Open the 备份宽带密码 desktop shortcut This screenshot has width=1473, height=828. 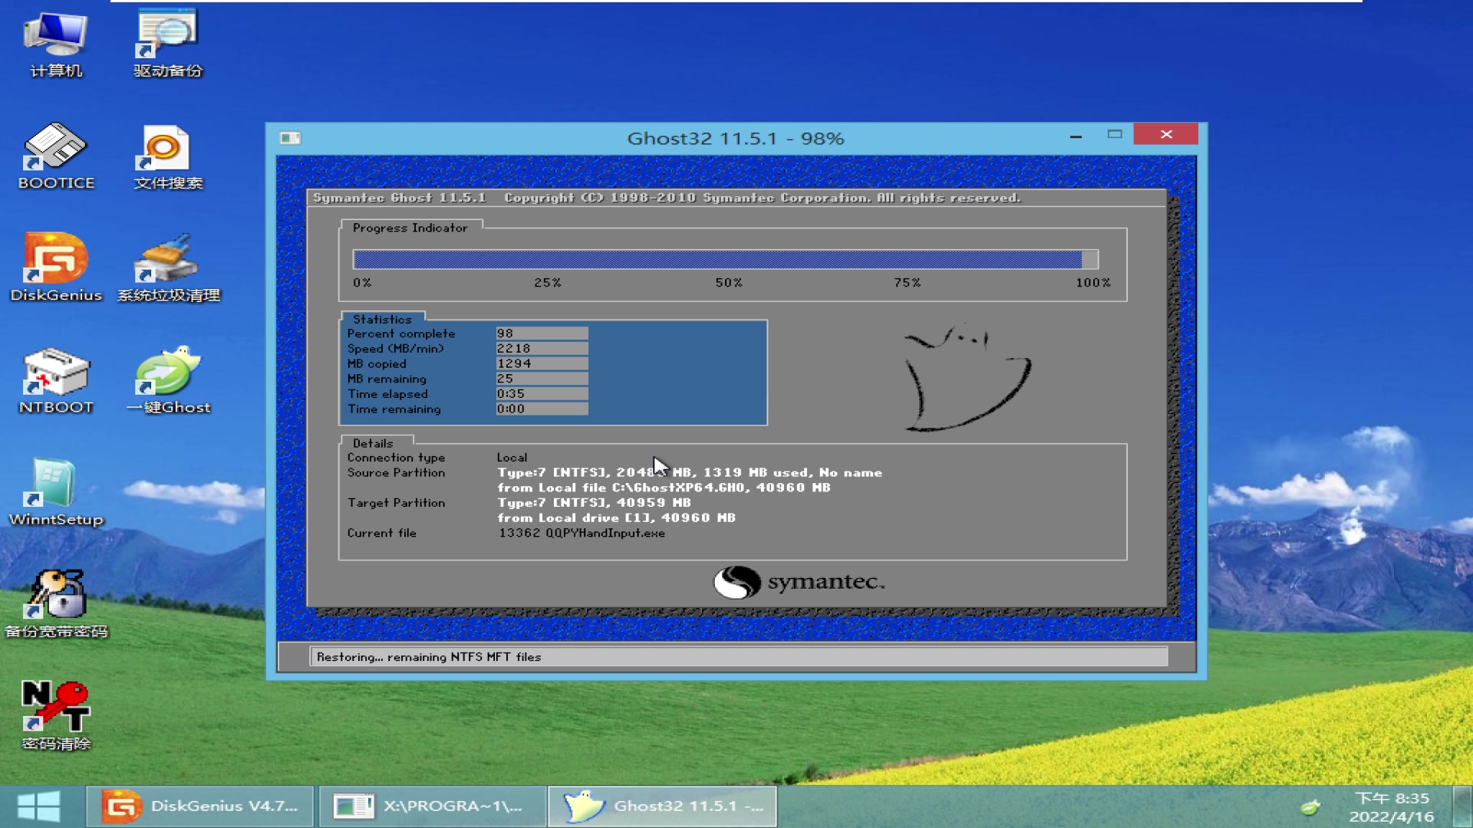(x=56, y=605)
